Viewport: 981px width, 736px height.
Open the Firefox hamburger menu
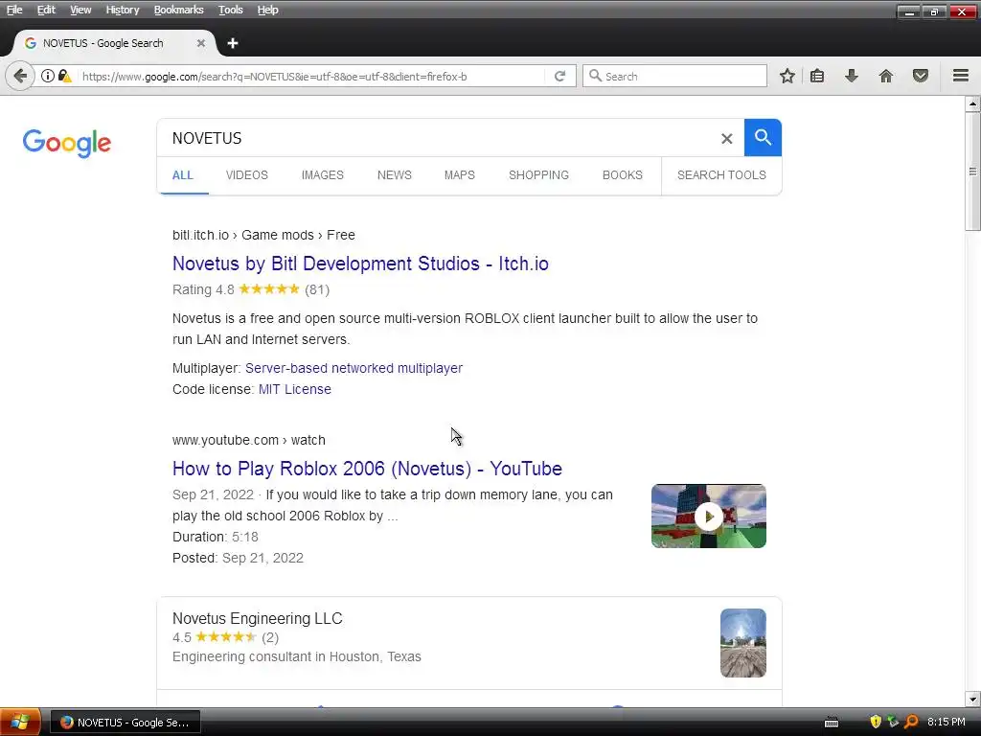(961, 76)
